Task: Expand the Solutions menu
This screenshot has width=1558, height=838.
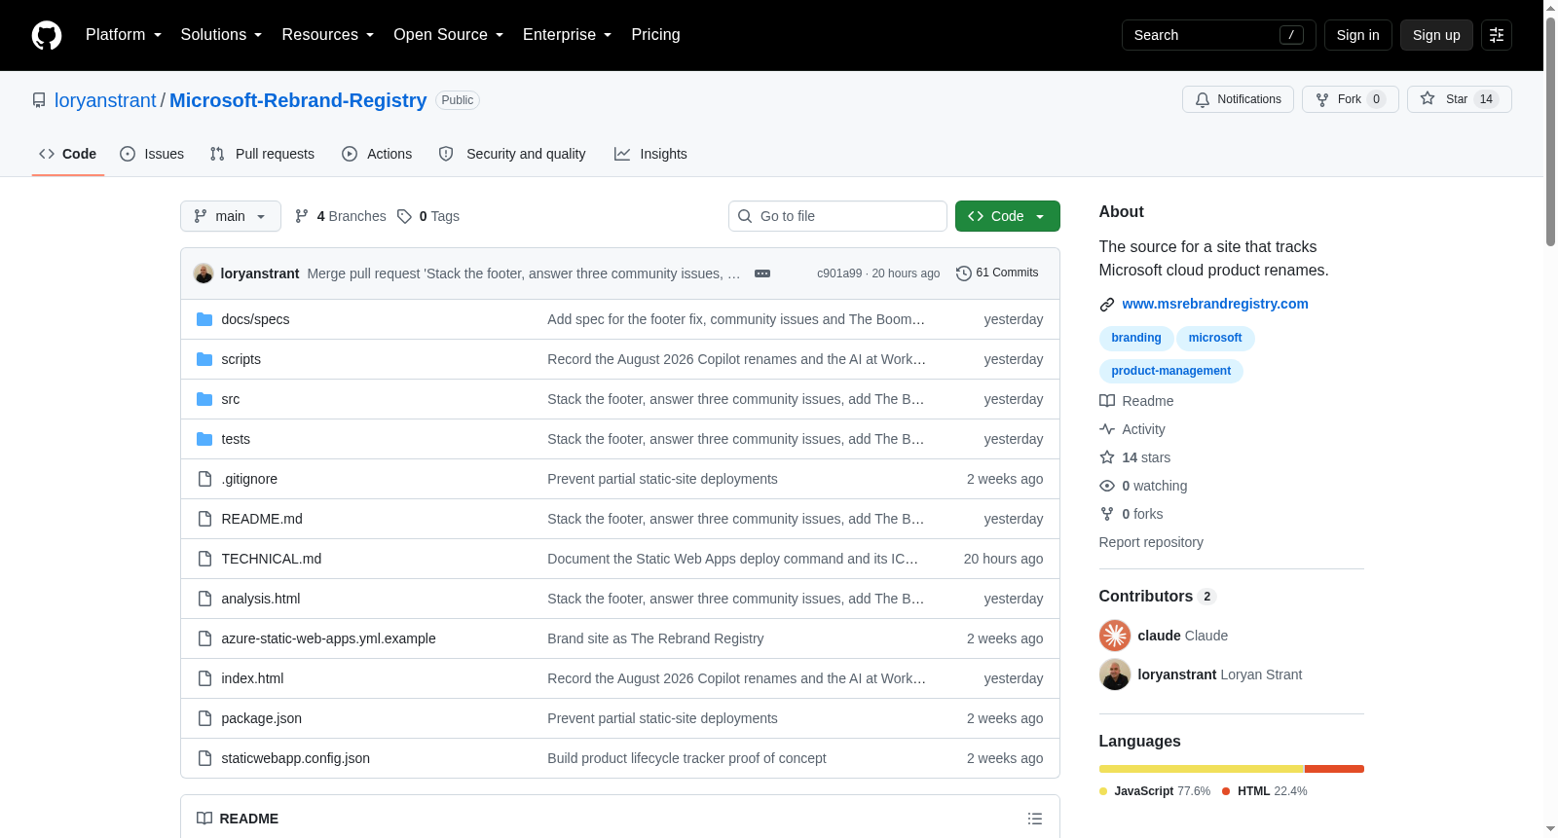Action: [221, 35]
